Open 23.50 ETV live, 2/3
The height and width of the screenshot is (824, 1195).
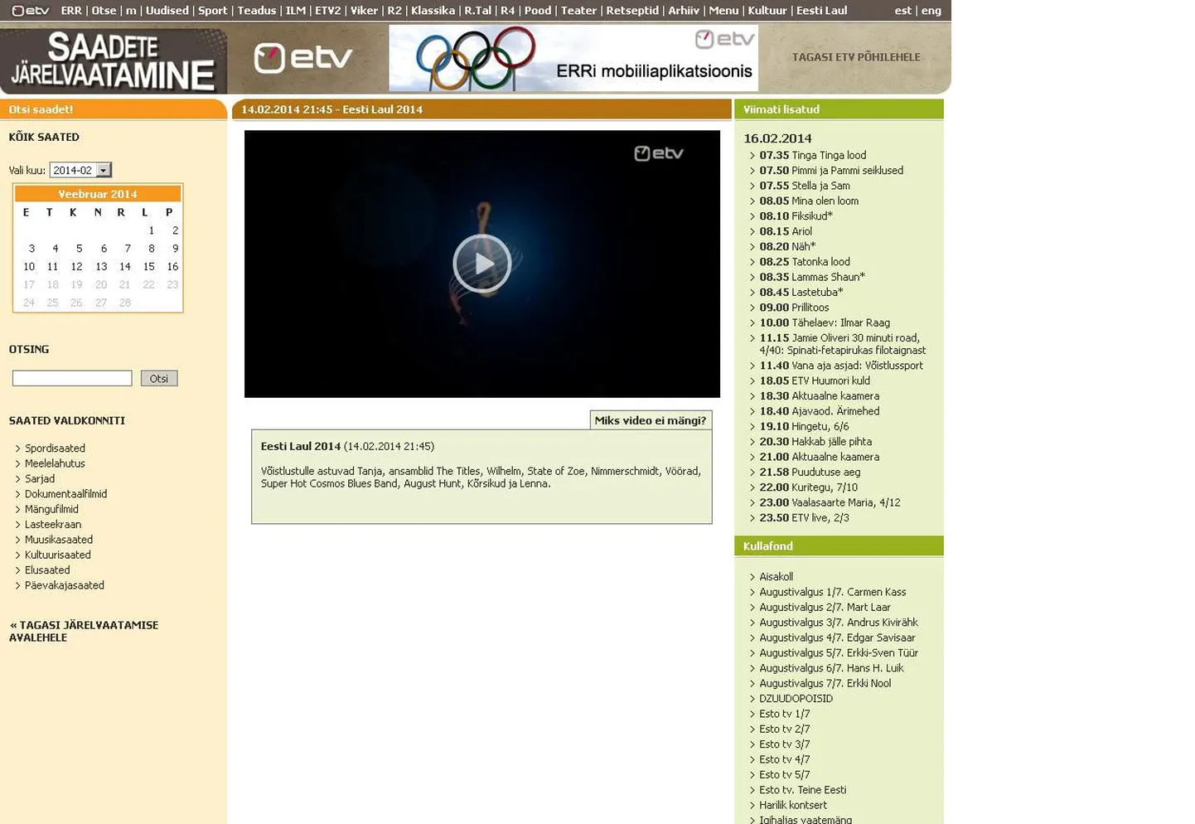click(x=804, y=518)
